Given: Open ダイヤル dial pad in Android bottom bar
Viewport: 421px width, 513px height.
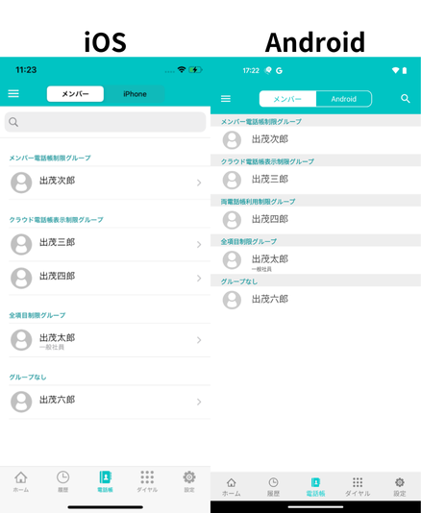Looking at the screenshot, I should click(358, 487).
